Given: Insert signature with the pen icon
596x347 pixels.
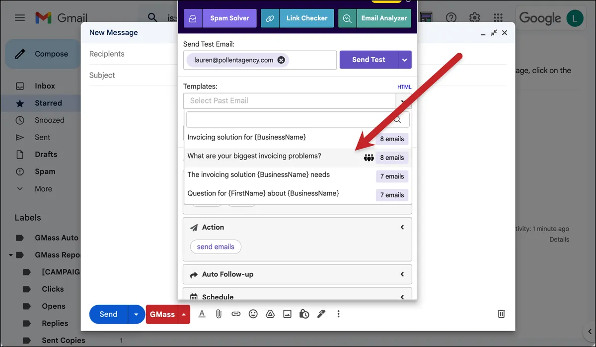Looking at the screenshot, I should point(321,314).
